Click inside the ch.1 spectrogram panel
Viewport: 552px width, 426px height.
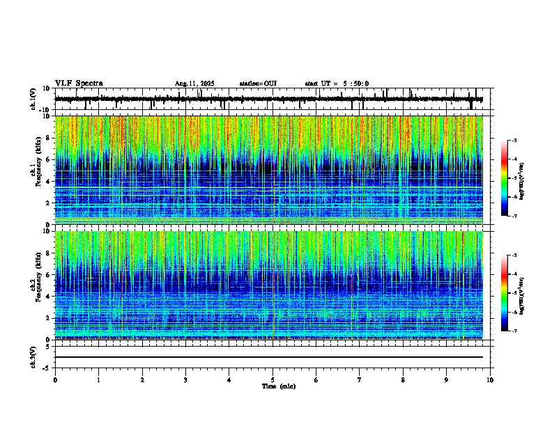269,170
